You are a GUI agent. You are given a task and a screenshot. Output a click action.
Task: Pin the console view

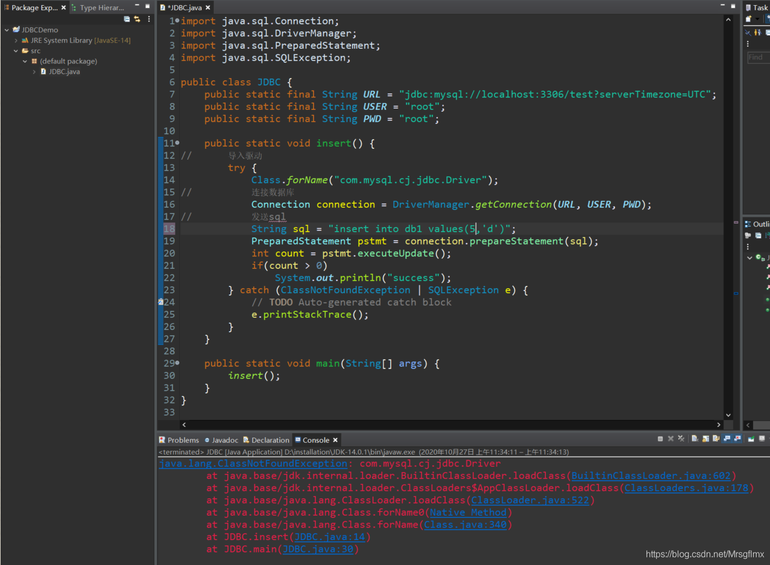[x=751, y=439]
